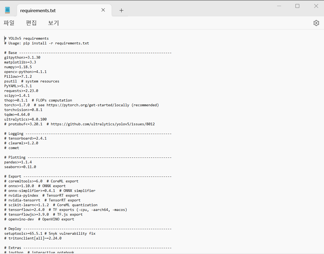The width and height of the screenshot is (324, 254).
Task: Click the '# Export' section header line
Action: [x=88, y=176]
